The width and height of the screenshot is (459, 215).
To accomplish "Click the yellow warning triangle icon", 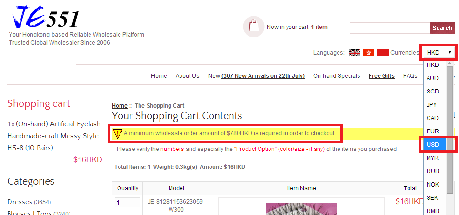I will pyautogui.click(x=117, y=134).
